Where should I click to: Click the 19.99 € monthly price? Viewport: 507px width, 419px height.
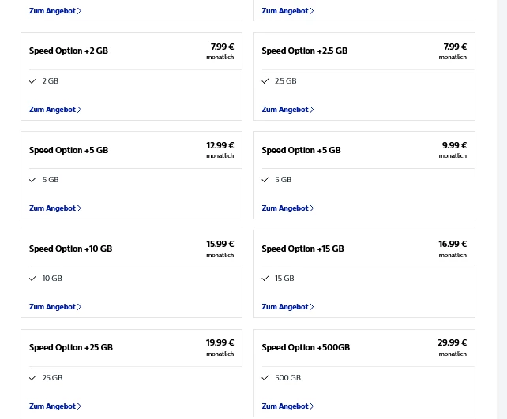[220, 343]
